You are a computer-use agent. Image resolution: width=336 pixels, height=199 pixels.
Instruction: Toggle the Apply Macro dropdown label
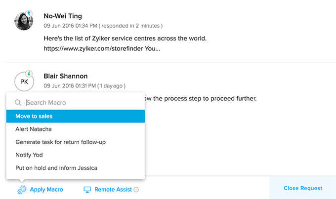(x=46, y=189)
